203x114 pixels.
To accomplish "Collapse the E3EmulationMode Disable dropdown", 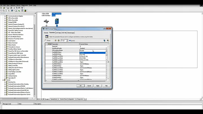I will click(x=106, y=51).
